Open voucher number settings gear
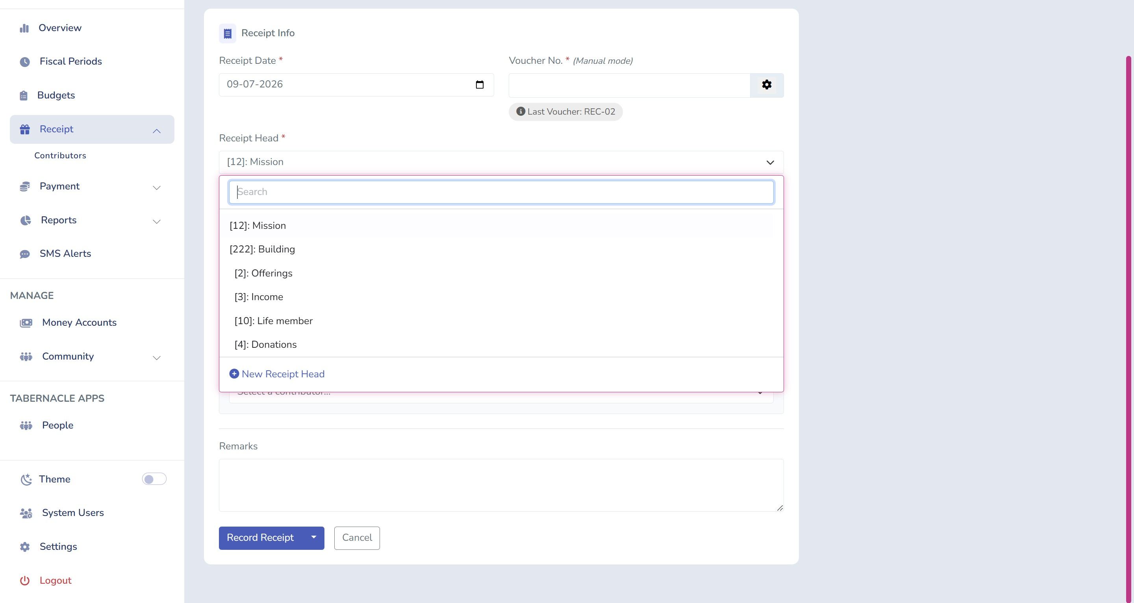Viewport: 1134px width, 603px height. click(766, 85)
